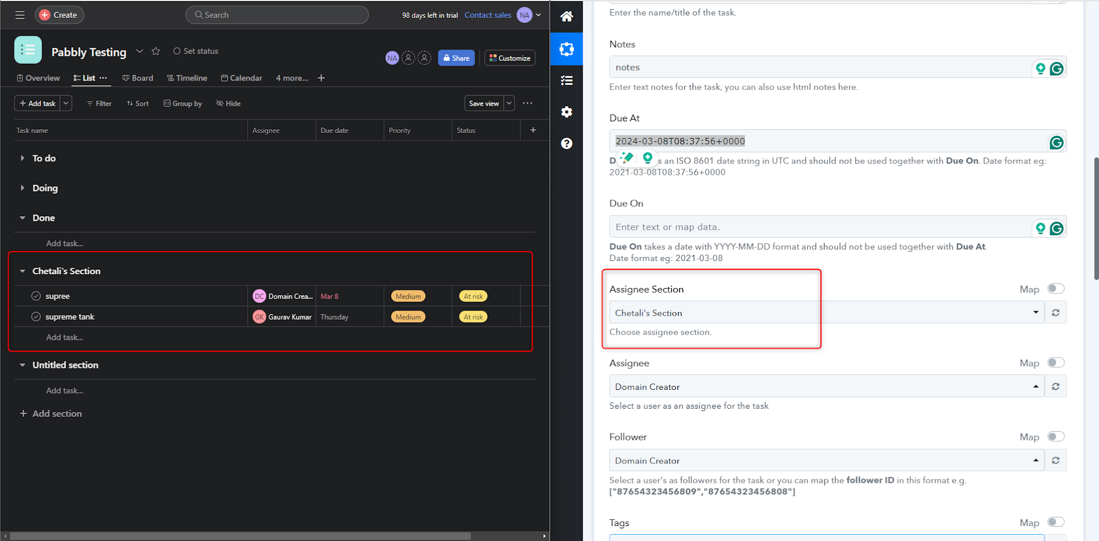1099x541 pixels.
Task: Expand the Pabbly Testing project name dropdown
Action: (x=140, y=51)
